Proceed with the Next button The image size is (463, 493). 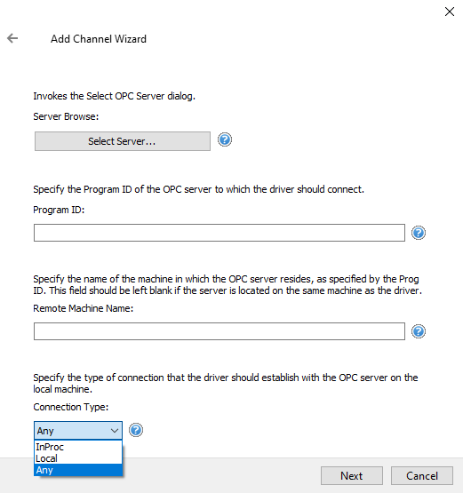click(x=352, y=476)
